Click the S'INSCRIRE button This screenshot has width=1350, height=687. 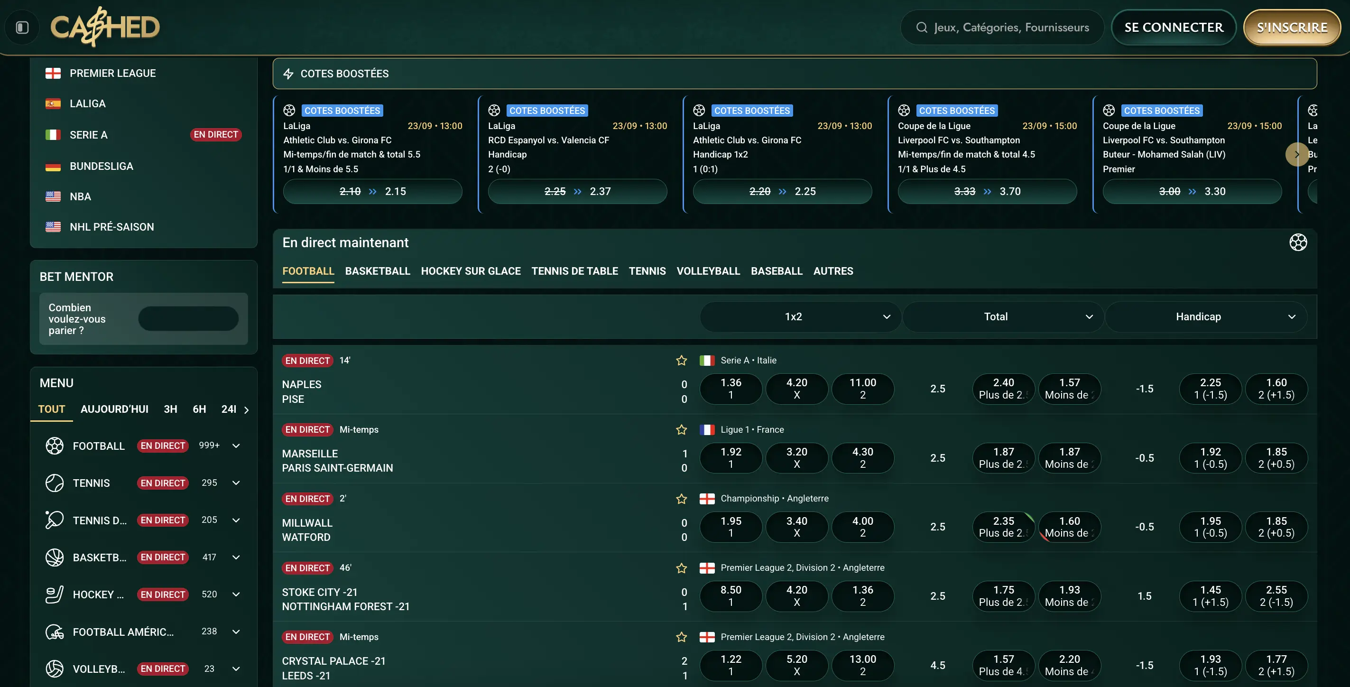[x=1292, y=27]
